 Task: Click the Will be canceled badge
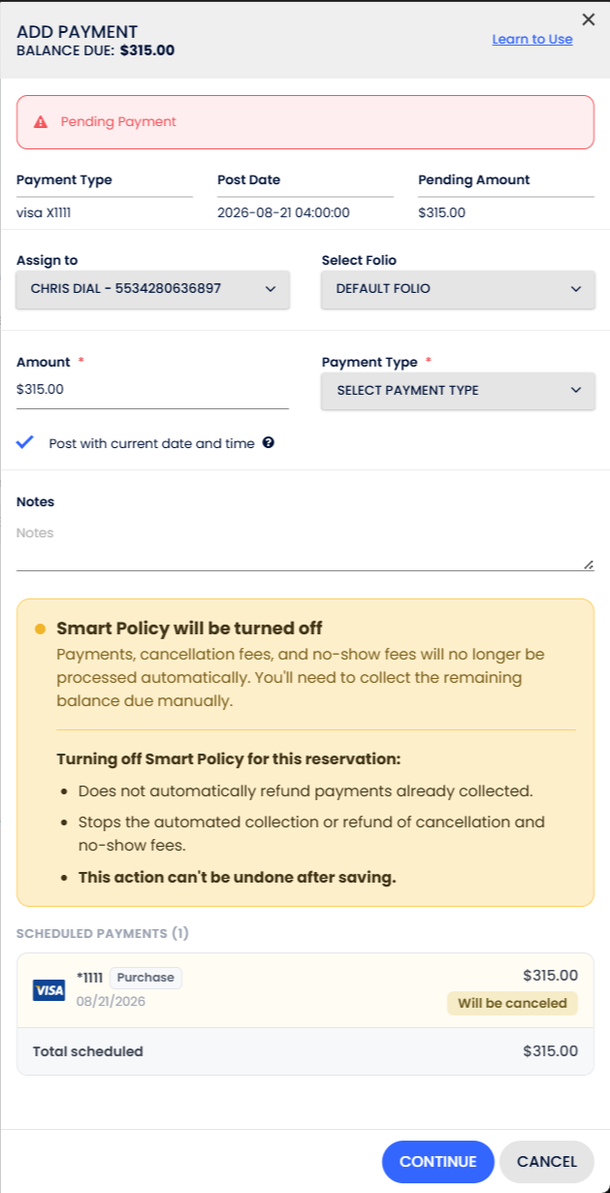[x=512, y=1003]
